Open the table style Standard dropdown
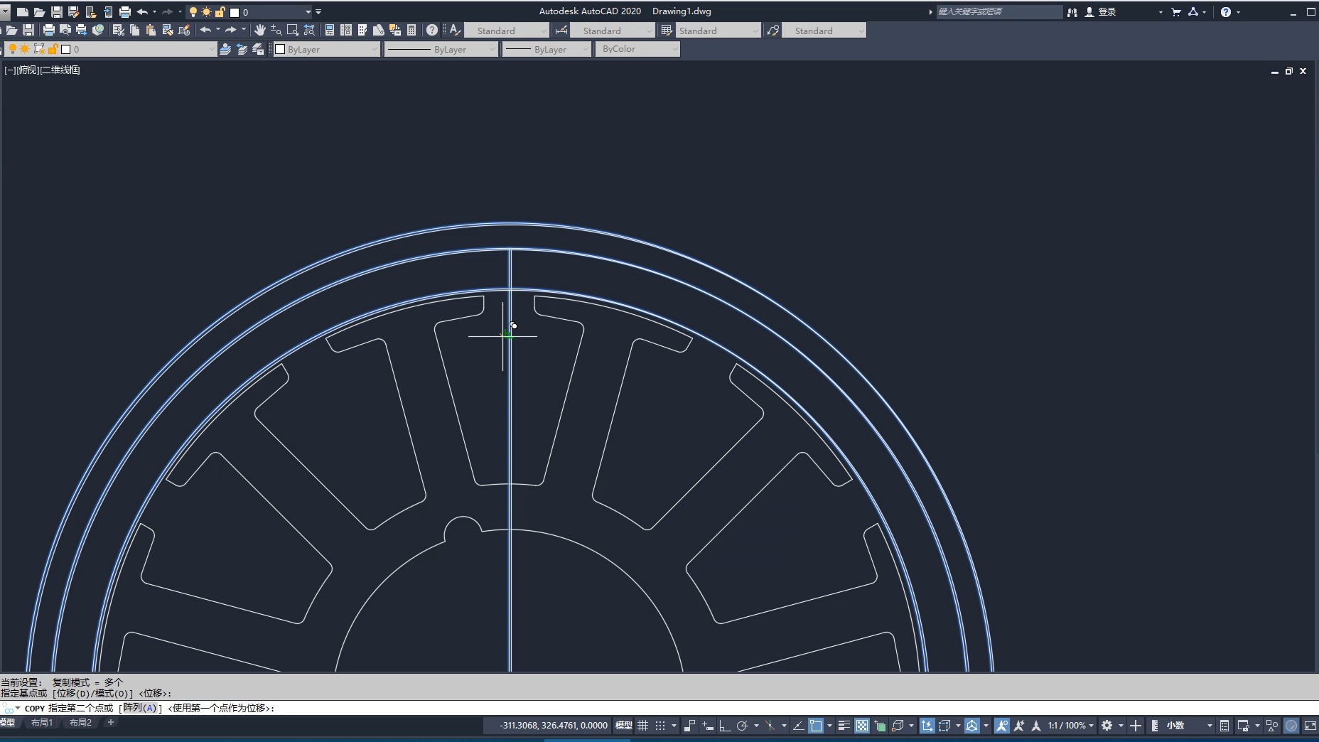This screenshot has width=1319, height=742. pyautogui.click(x=718, y=31)
